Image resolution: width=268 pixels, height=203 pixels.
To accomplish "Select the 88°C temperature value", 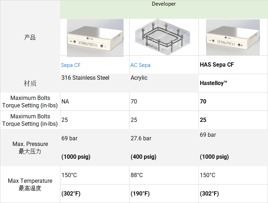I will [137, 175].
